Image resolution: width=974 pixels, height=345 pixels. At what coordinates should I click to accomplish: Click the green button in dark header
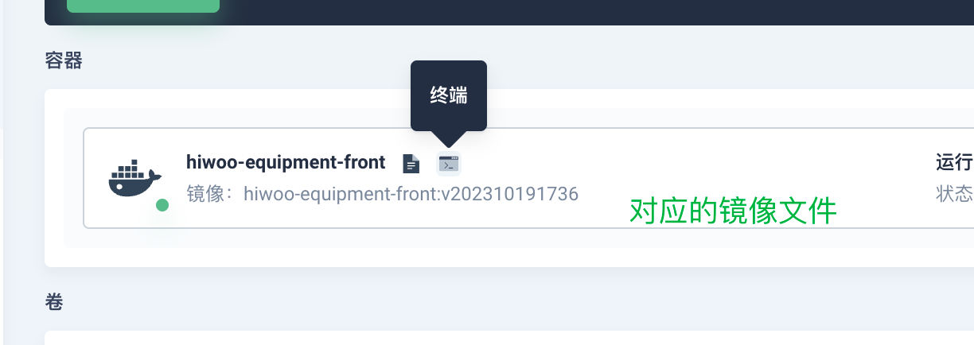coord(143,6)
